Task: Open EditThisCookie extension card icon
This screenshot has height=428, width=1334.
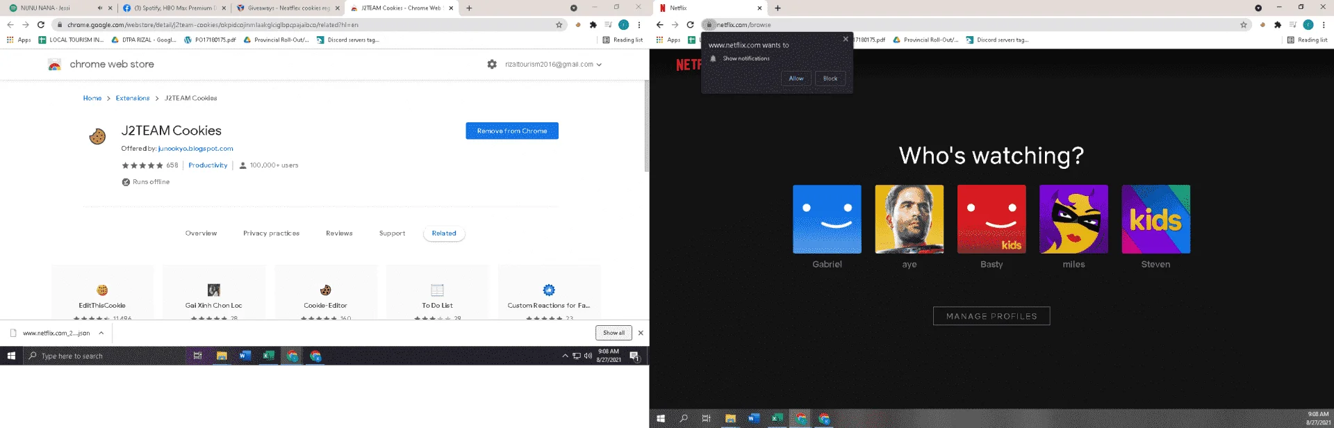Action: [102, 290]
